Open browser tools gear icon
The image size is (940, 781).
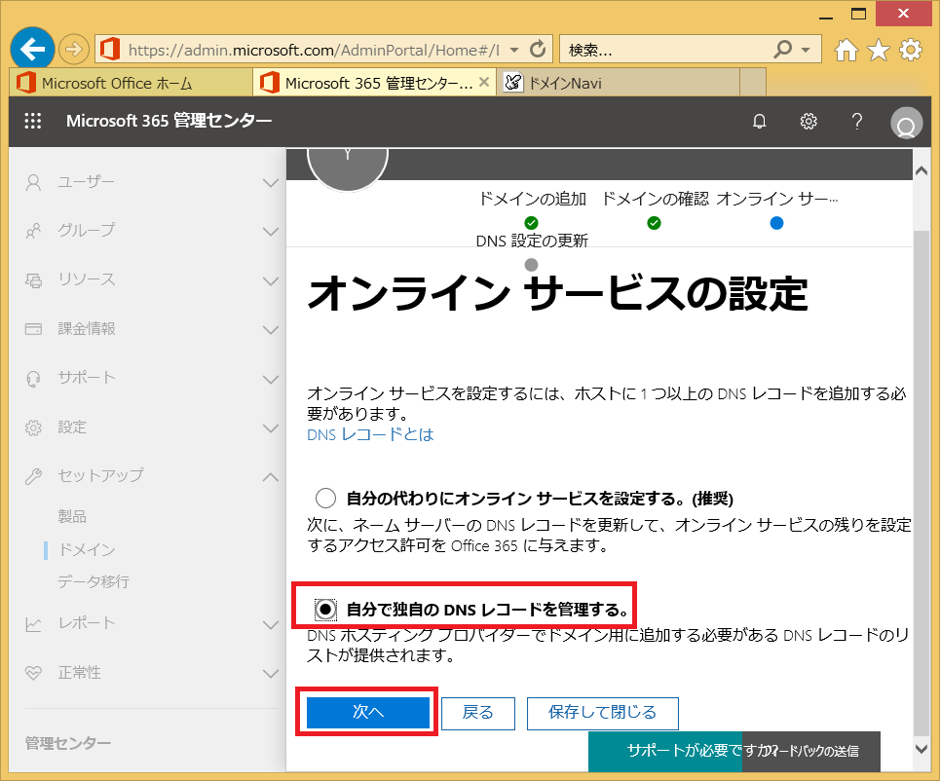click(x=911, y=50)
